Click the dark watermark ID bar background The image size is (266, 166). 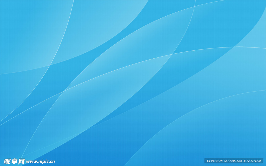click(x=234, y=161)
